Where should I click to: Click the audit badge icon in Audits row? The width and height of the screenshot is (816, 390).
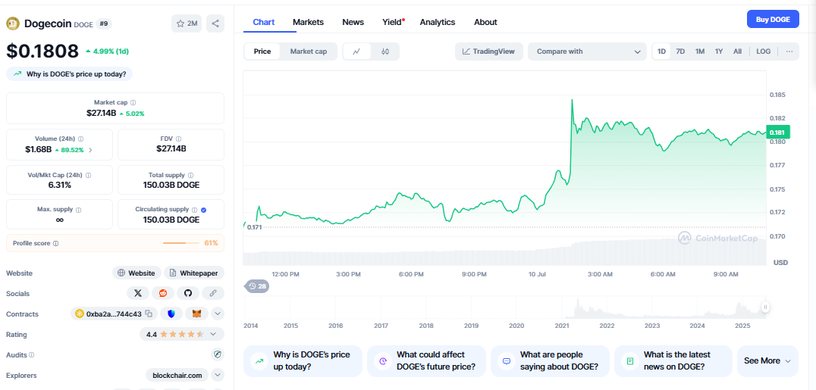click(218, 354)
